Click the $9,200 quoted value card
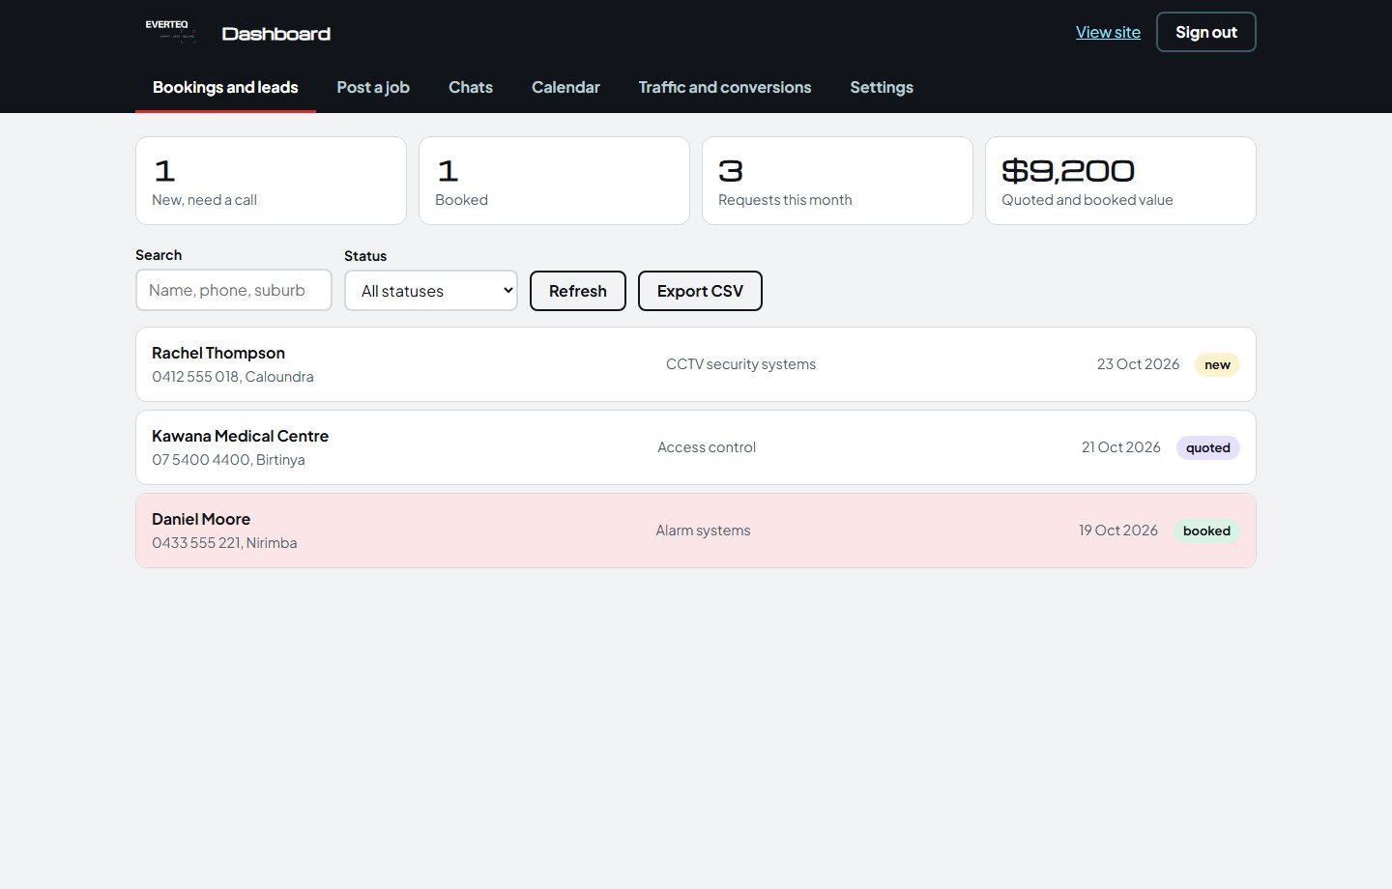Screen dimensions: 1392x889 1120,181
